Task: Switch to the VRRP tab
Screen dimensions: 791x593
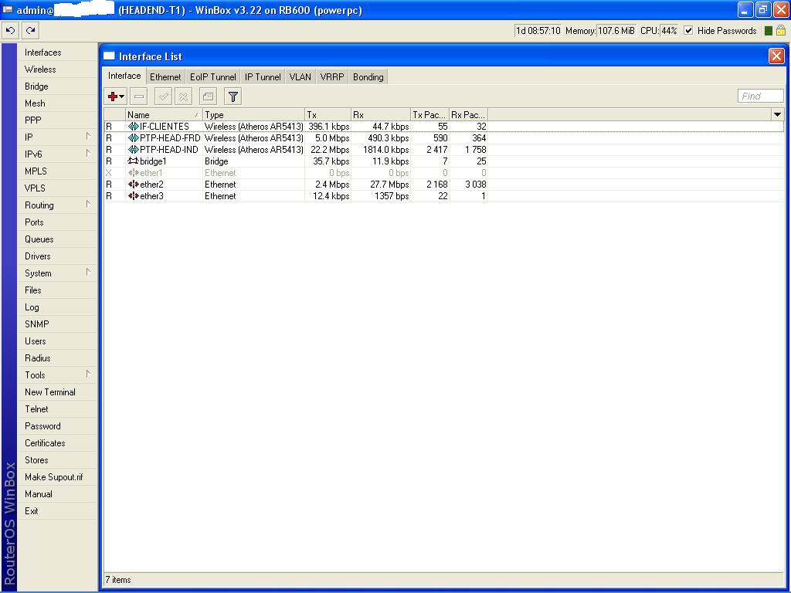Action: pos(332,76)
